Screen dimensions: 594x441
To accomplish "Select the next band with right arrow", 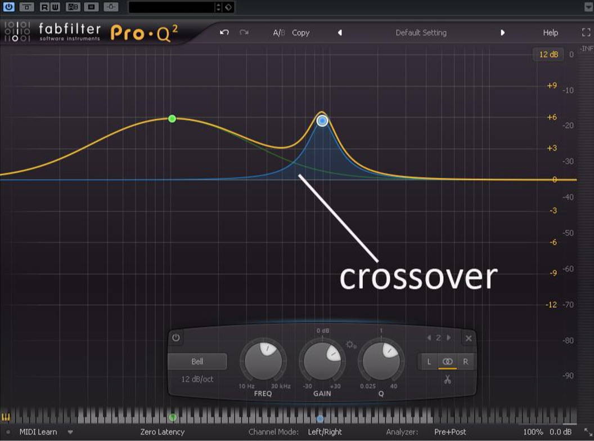I will tap(448, 337).
